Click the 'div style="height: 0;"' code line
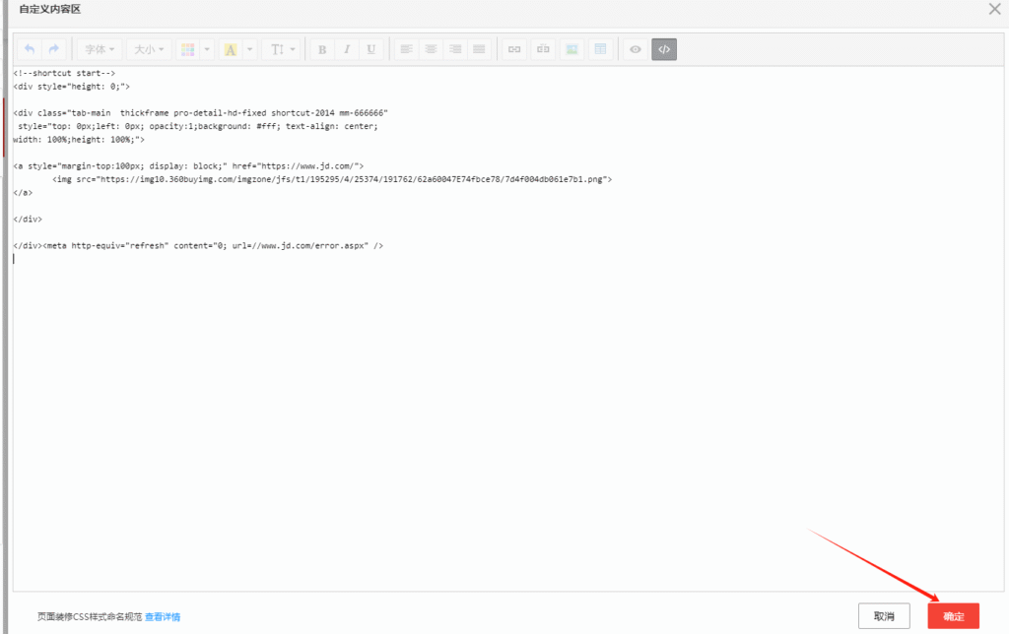The height and width of the screenshot is (634, 1009). pos(71,87)
